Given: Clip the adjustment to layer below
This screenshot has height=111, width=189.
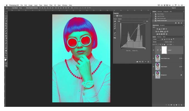Looking at the screenshot, I should [x=137, y=62].
